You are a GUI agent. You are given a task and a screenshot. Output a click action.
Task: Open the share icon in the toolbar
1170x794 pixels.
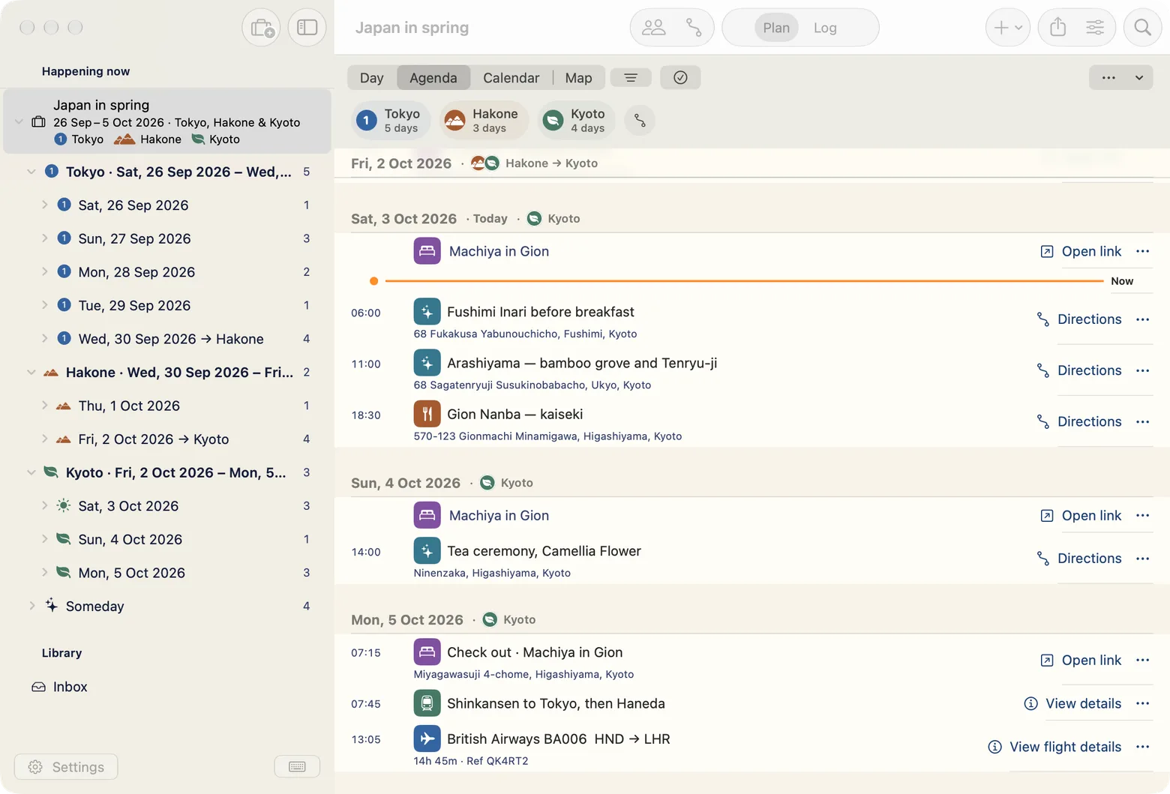[x=1057, y=28]
